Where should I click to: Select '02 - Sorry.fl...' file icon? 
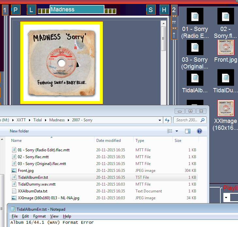coord(226,16)
